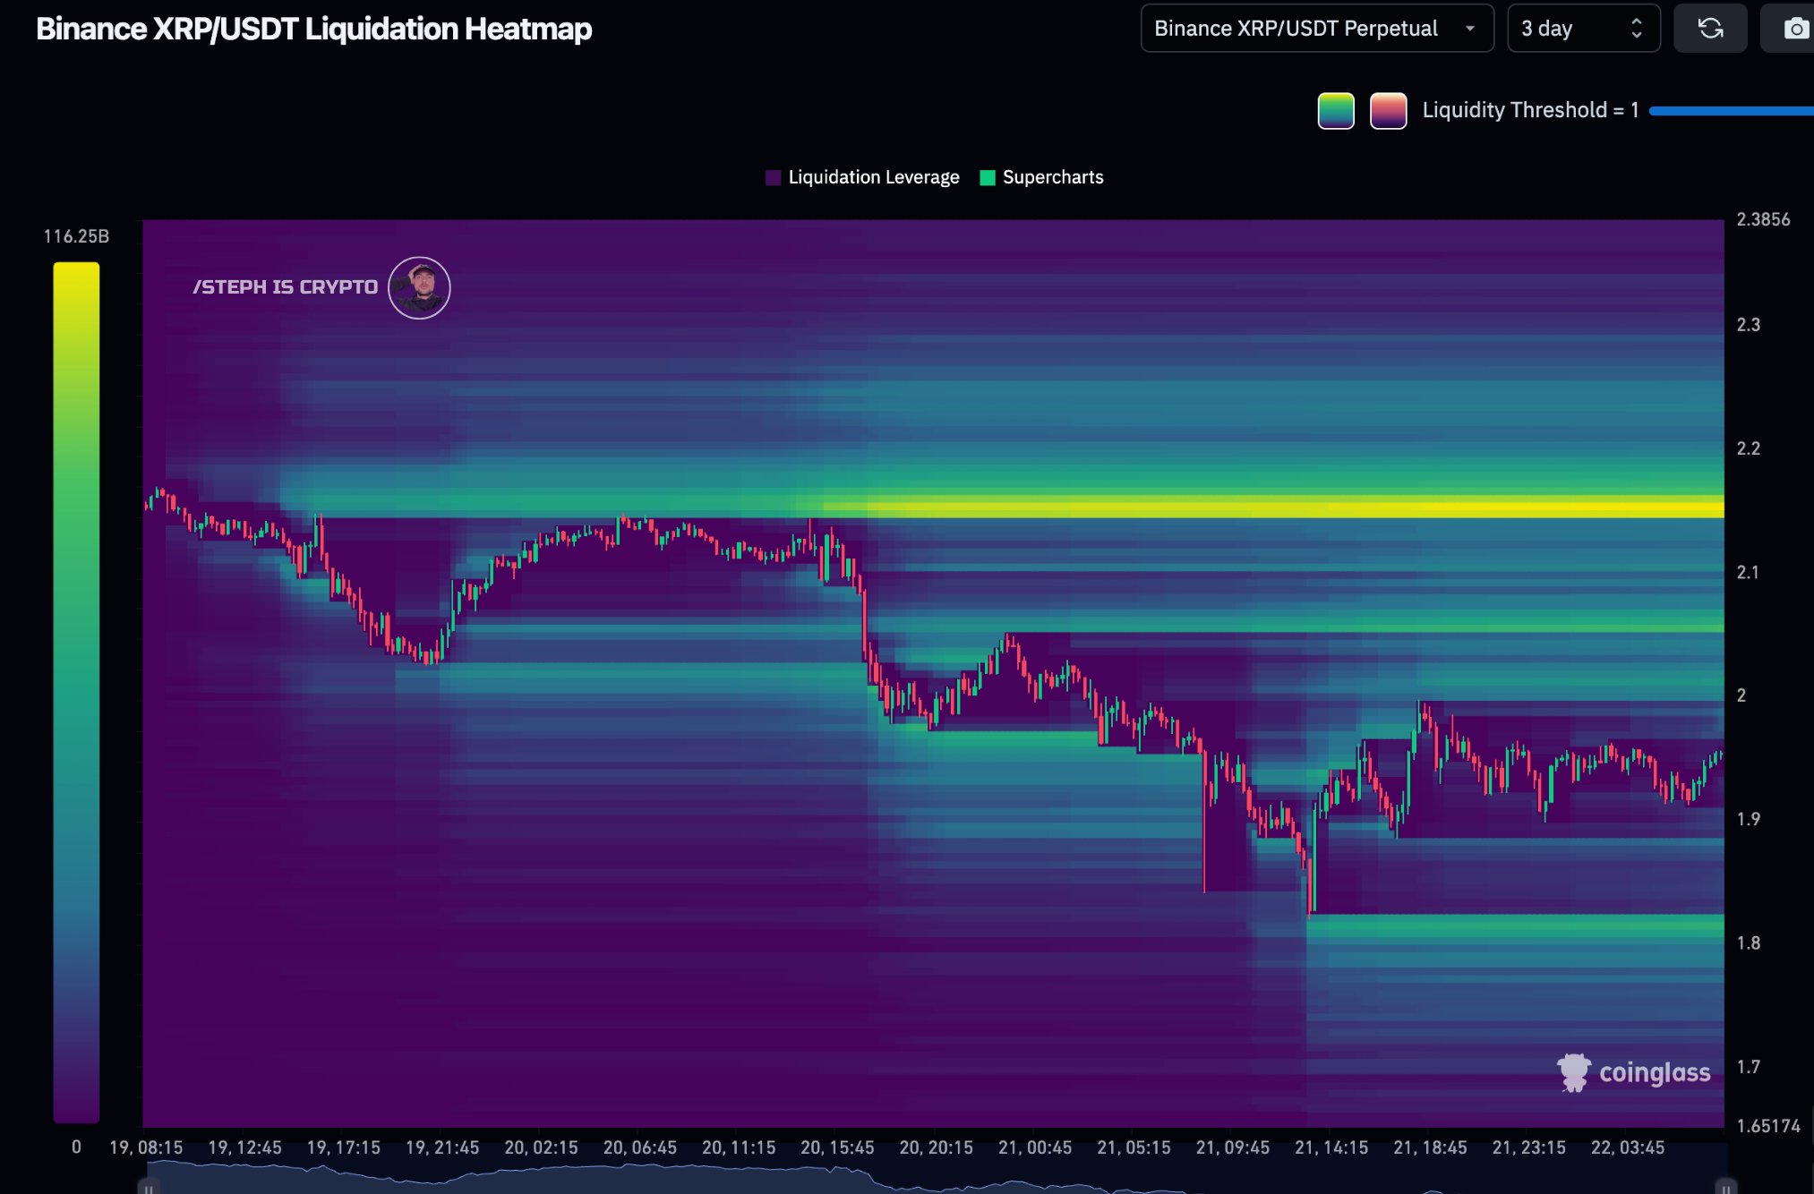
Task: Open the Binance XRP/USDT Perpetual pair dropdown
Action: tap(1316, 28)
